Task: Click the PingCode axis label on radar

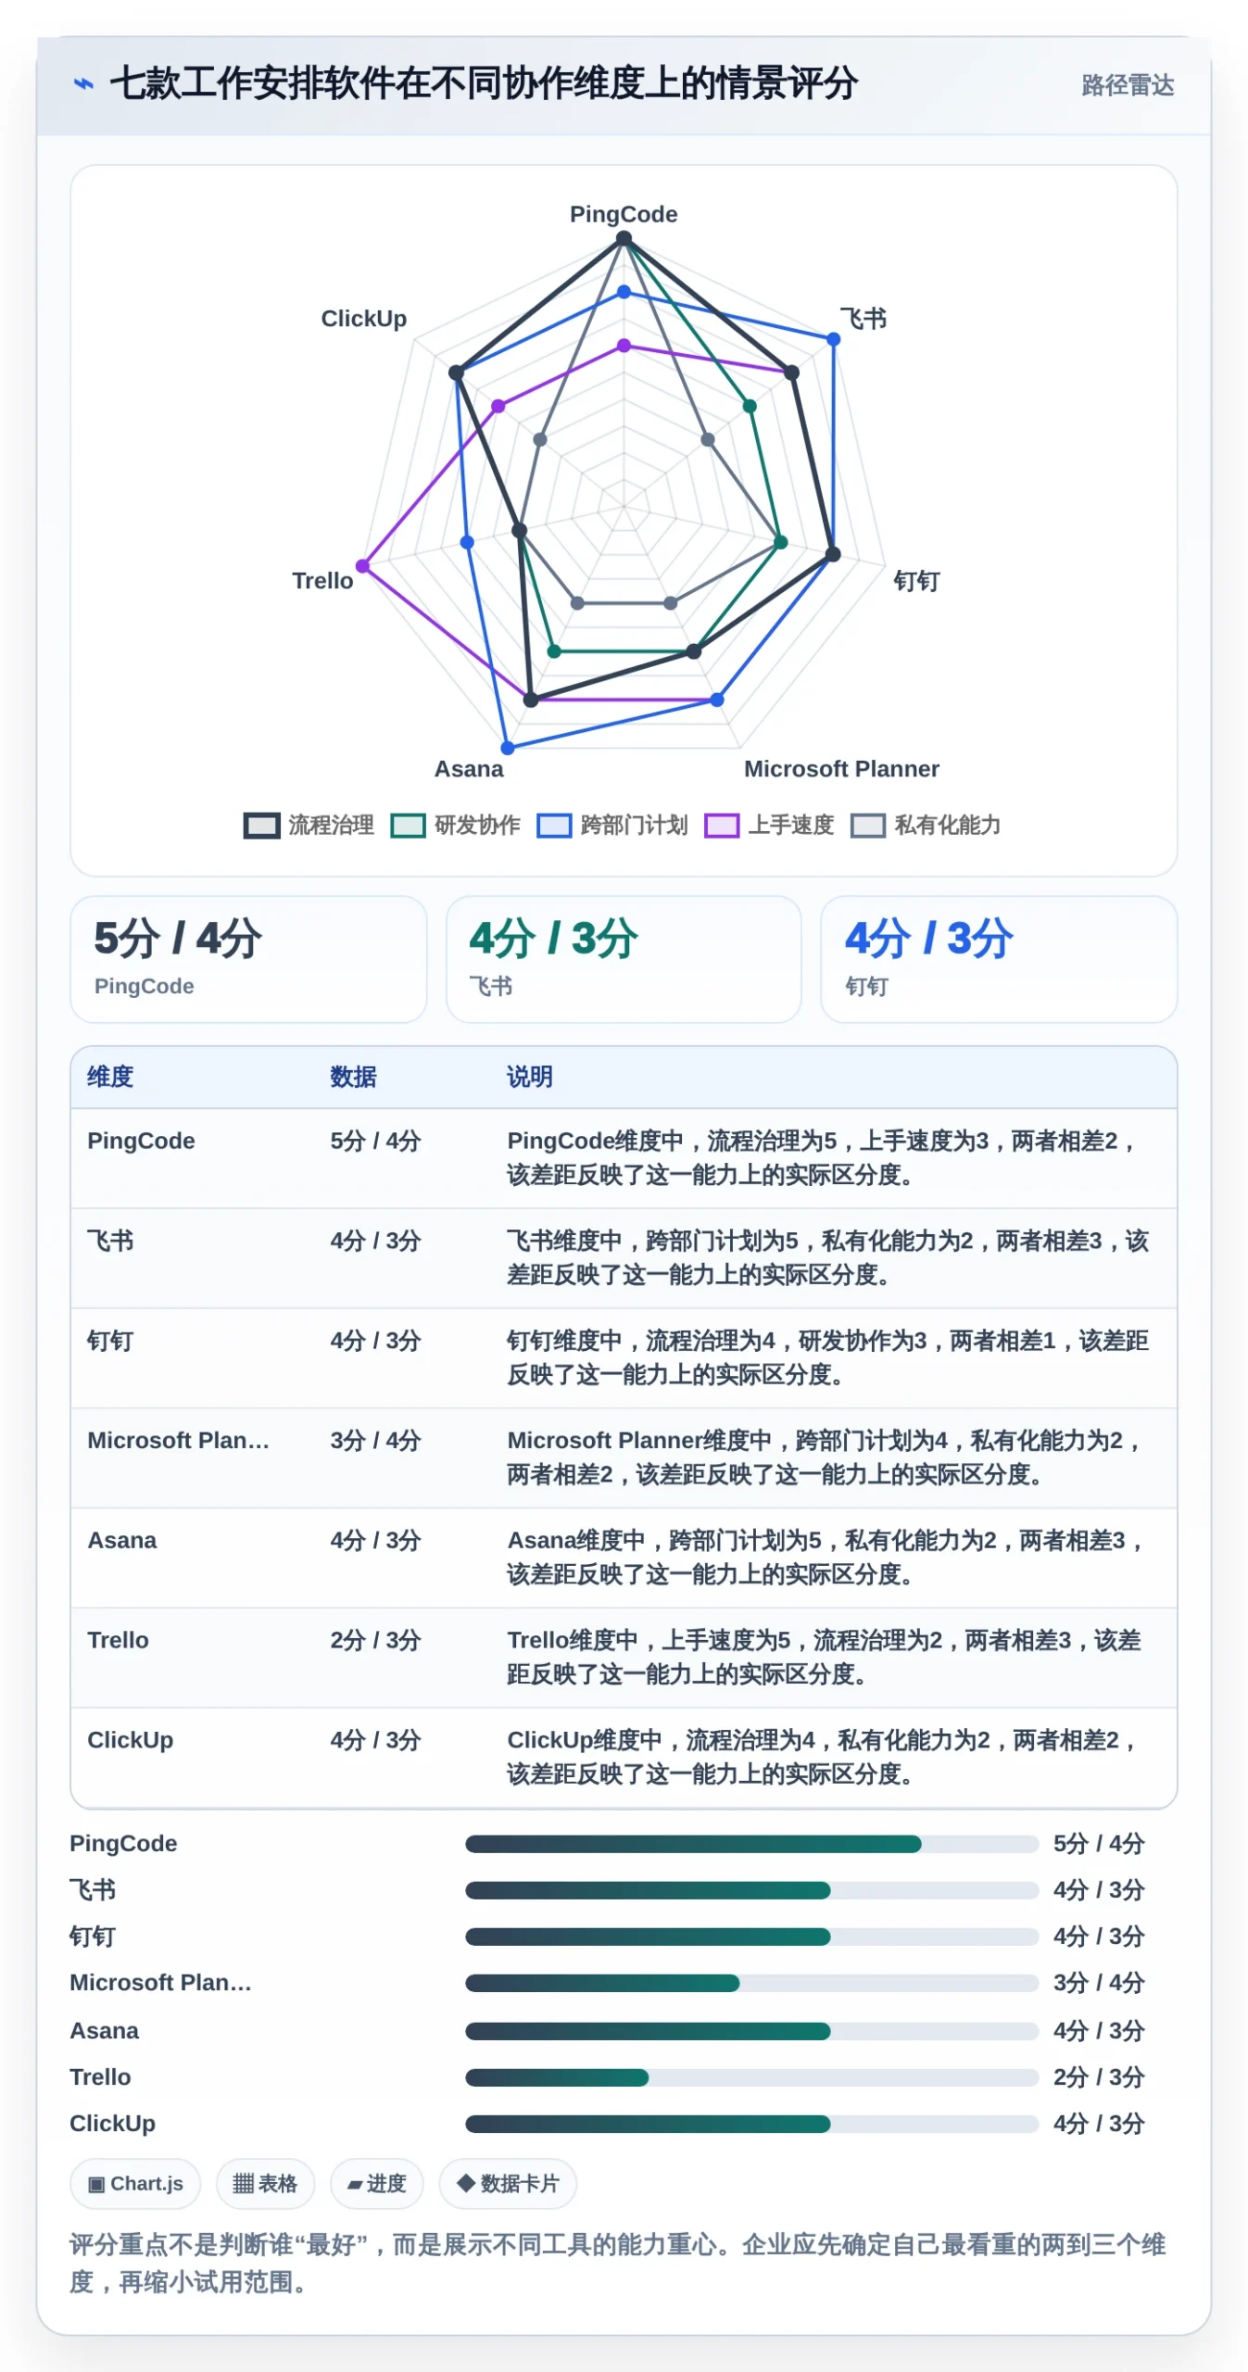Action: click(624, 214)
